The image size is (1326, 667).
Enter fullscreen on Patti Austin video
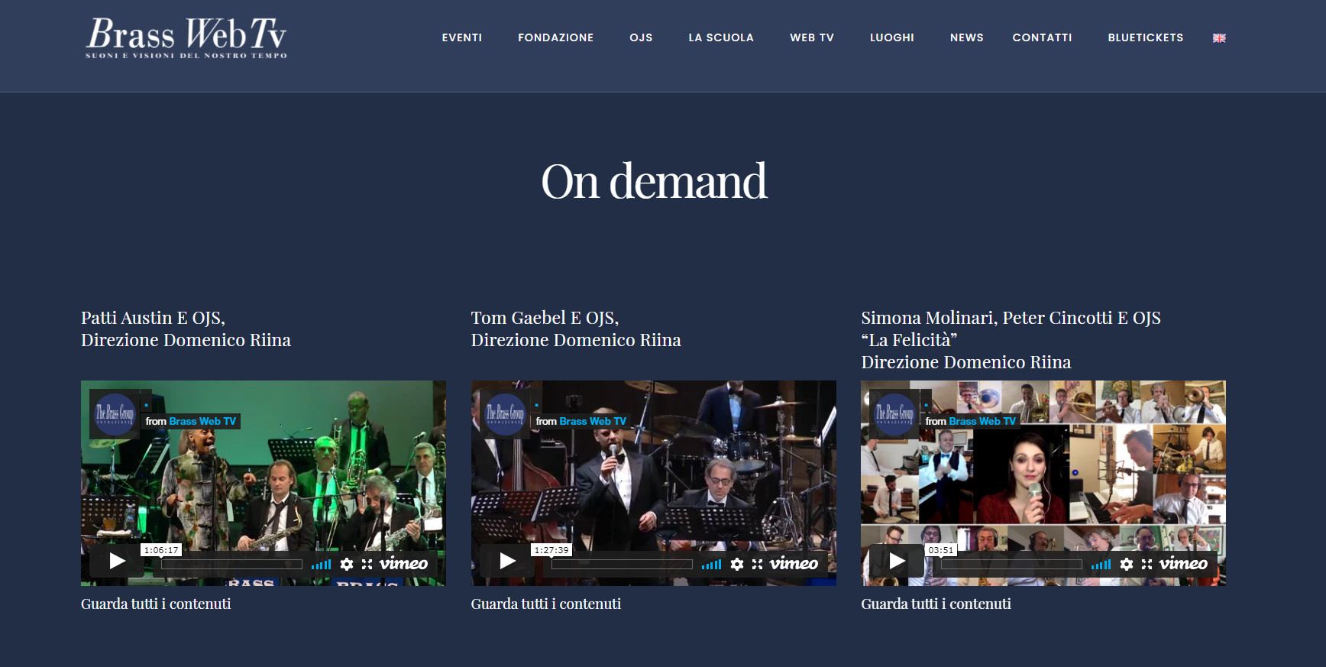click(x=367, y=564)
